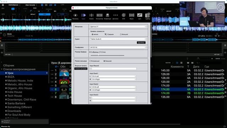Viewport: 227px width, 128px height.
Task: Adjust the buffer size slider handle
Action: click(x=99, y=55)
